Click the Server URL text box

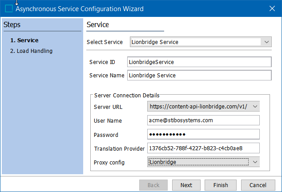coord(199,107)
